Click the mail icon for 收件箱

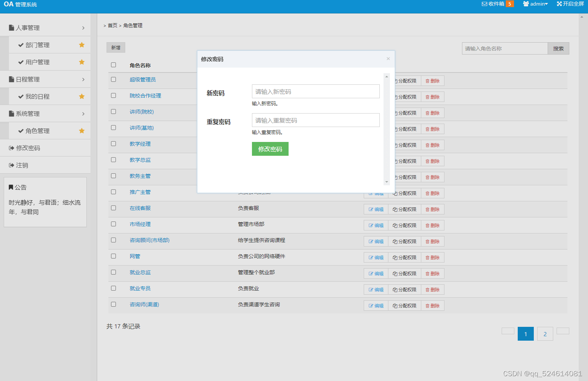484,4
